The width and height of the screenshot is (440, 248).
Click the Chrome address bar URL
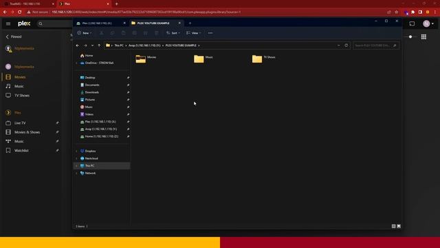tap(146, 12)
